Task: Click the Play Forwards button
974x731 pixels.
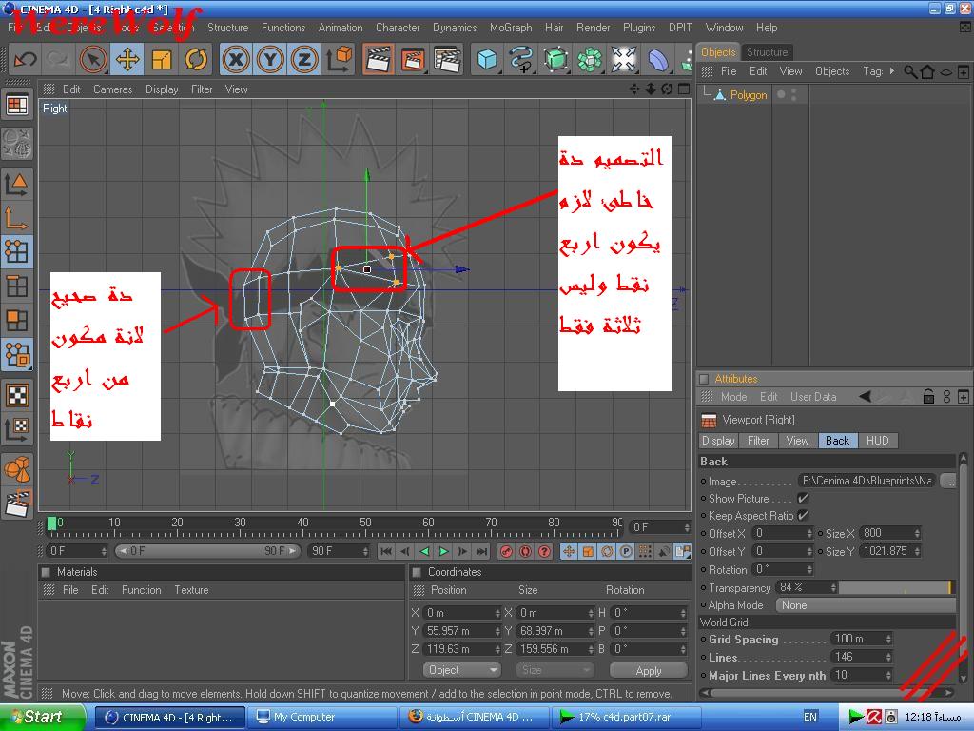Action: [x=443, y=551]
